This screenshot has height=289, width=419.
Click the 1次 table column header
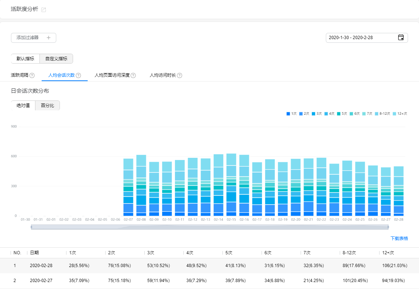pos(72,252)
